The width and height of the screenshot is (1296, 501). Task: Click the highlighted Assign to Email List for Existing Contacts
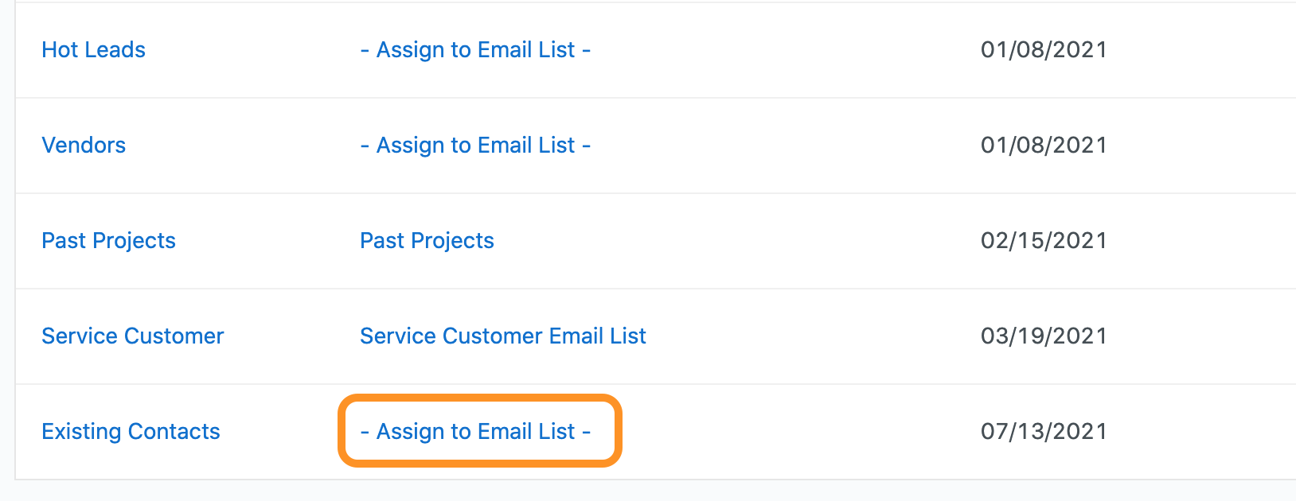475,431
